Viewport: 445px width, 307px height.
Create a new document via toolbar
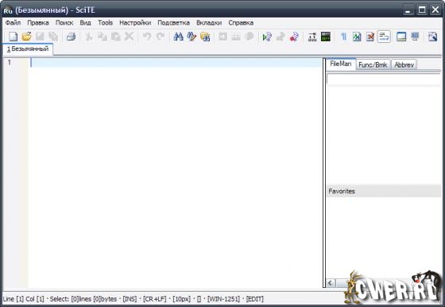coord(13,37)
